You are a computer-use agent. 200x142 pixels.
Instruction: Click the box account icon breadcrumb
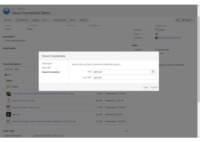click(x=6, y=75)
